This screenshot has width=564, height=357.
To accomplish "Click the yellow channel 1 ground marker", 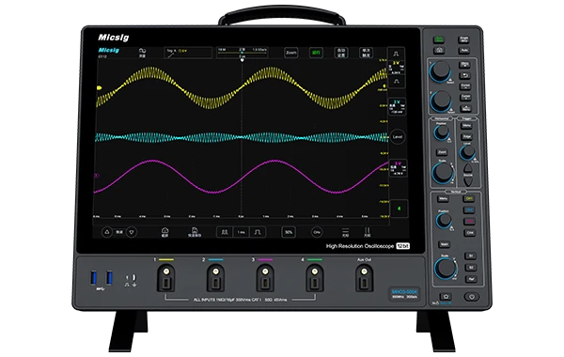I will [x=100, y=87].
